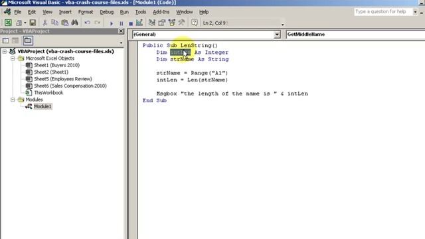
Task: Open help question box dropdown arrow
Action: (x=415, y=12)
